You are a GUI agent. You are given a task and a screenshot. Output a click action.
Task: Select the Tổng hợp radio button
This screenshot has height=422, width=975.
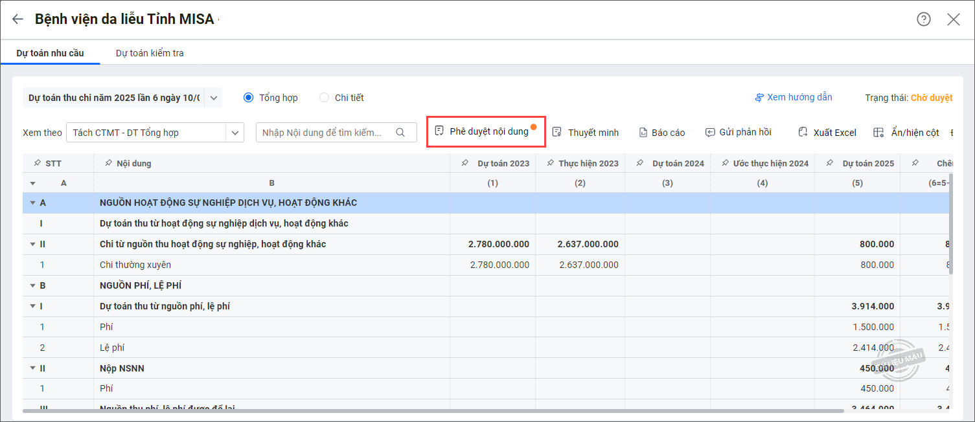point(249,98)
